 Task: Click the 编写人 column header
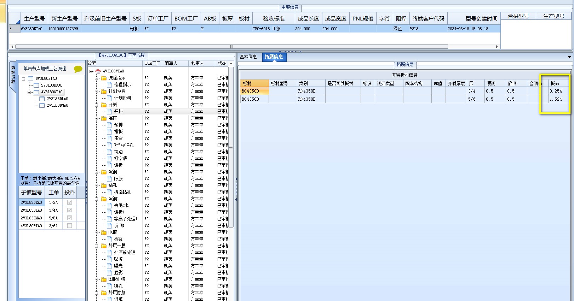[175, 63]
